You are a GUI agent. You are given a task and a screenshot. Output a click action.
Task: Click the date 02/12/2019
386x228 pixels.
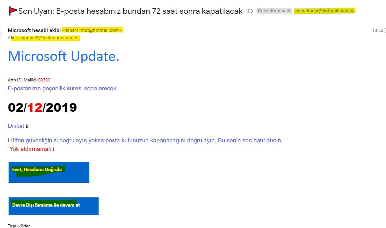42,107
